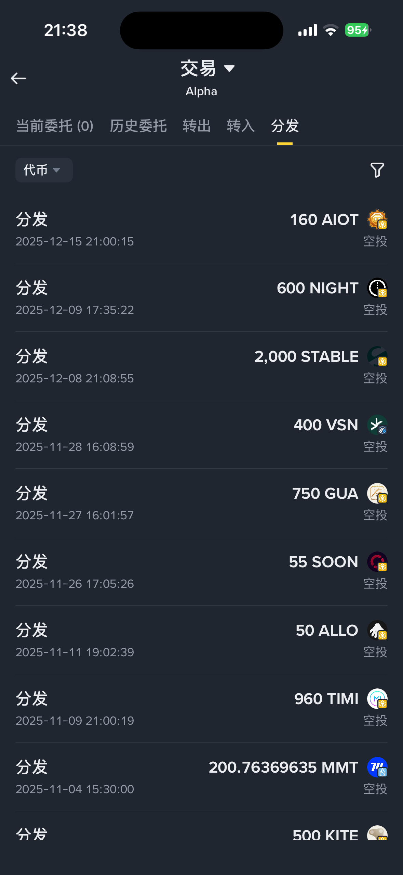Image resolution: width=403 pixels, height=875 pixels.
Task: Tap the MMT token icon
Action: [x=377, y=767]
